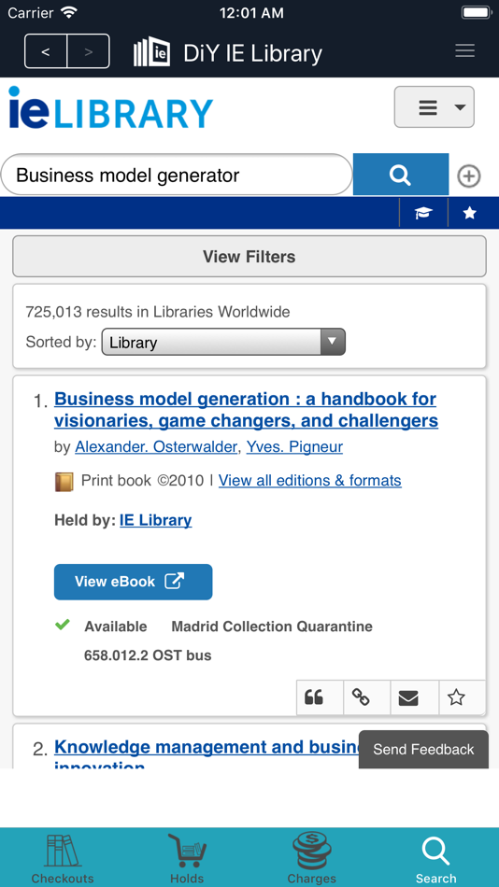
Task: Switch to the Search tab
Action: click(x=436, y=859)
